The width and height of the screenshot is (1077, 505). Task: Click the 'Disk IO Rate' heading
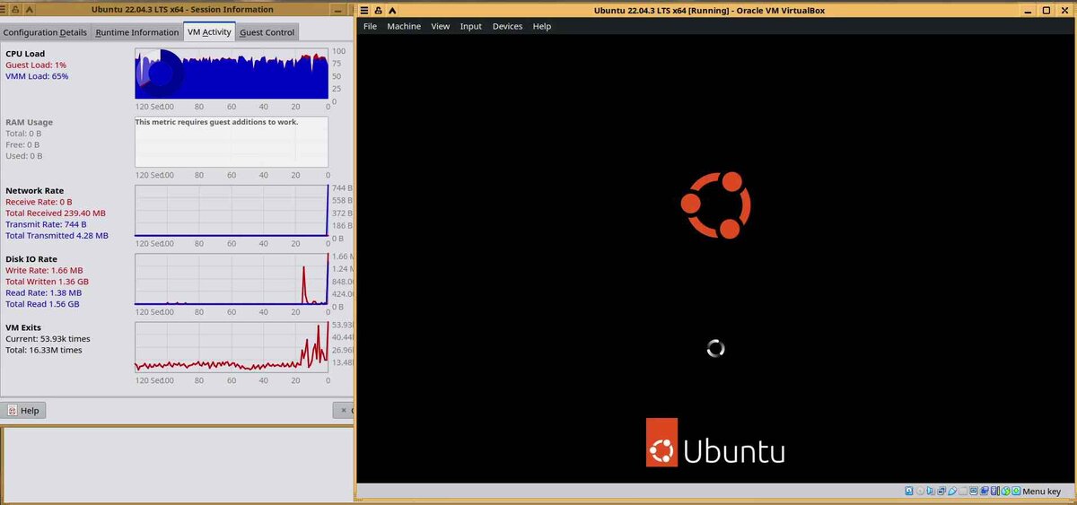31,259
